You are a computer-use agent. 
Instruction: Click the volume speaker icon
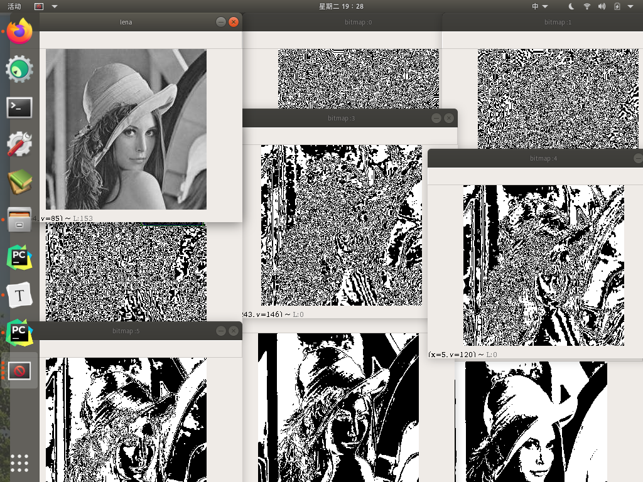click(602, 6)
